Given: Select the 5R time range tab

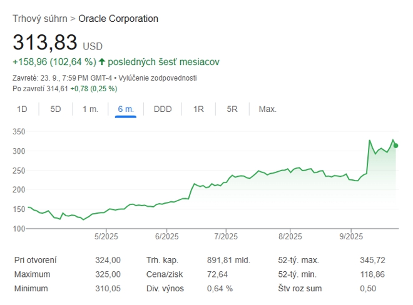Looking at the screenshot, I should (x=232, y=109).
